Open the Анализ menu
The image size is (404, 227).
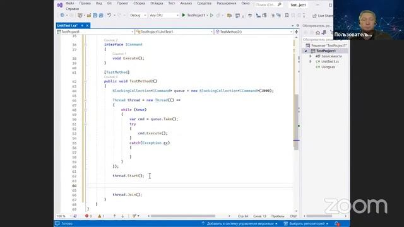pos(186,3)
